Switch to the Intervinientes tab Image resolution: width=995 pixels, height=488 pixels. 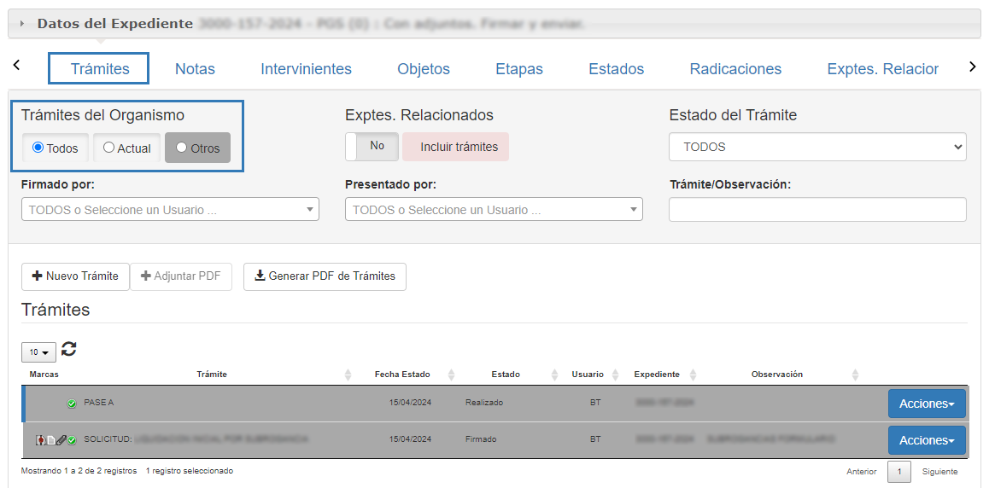point(306,69)
